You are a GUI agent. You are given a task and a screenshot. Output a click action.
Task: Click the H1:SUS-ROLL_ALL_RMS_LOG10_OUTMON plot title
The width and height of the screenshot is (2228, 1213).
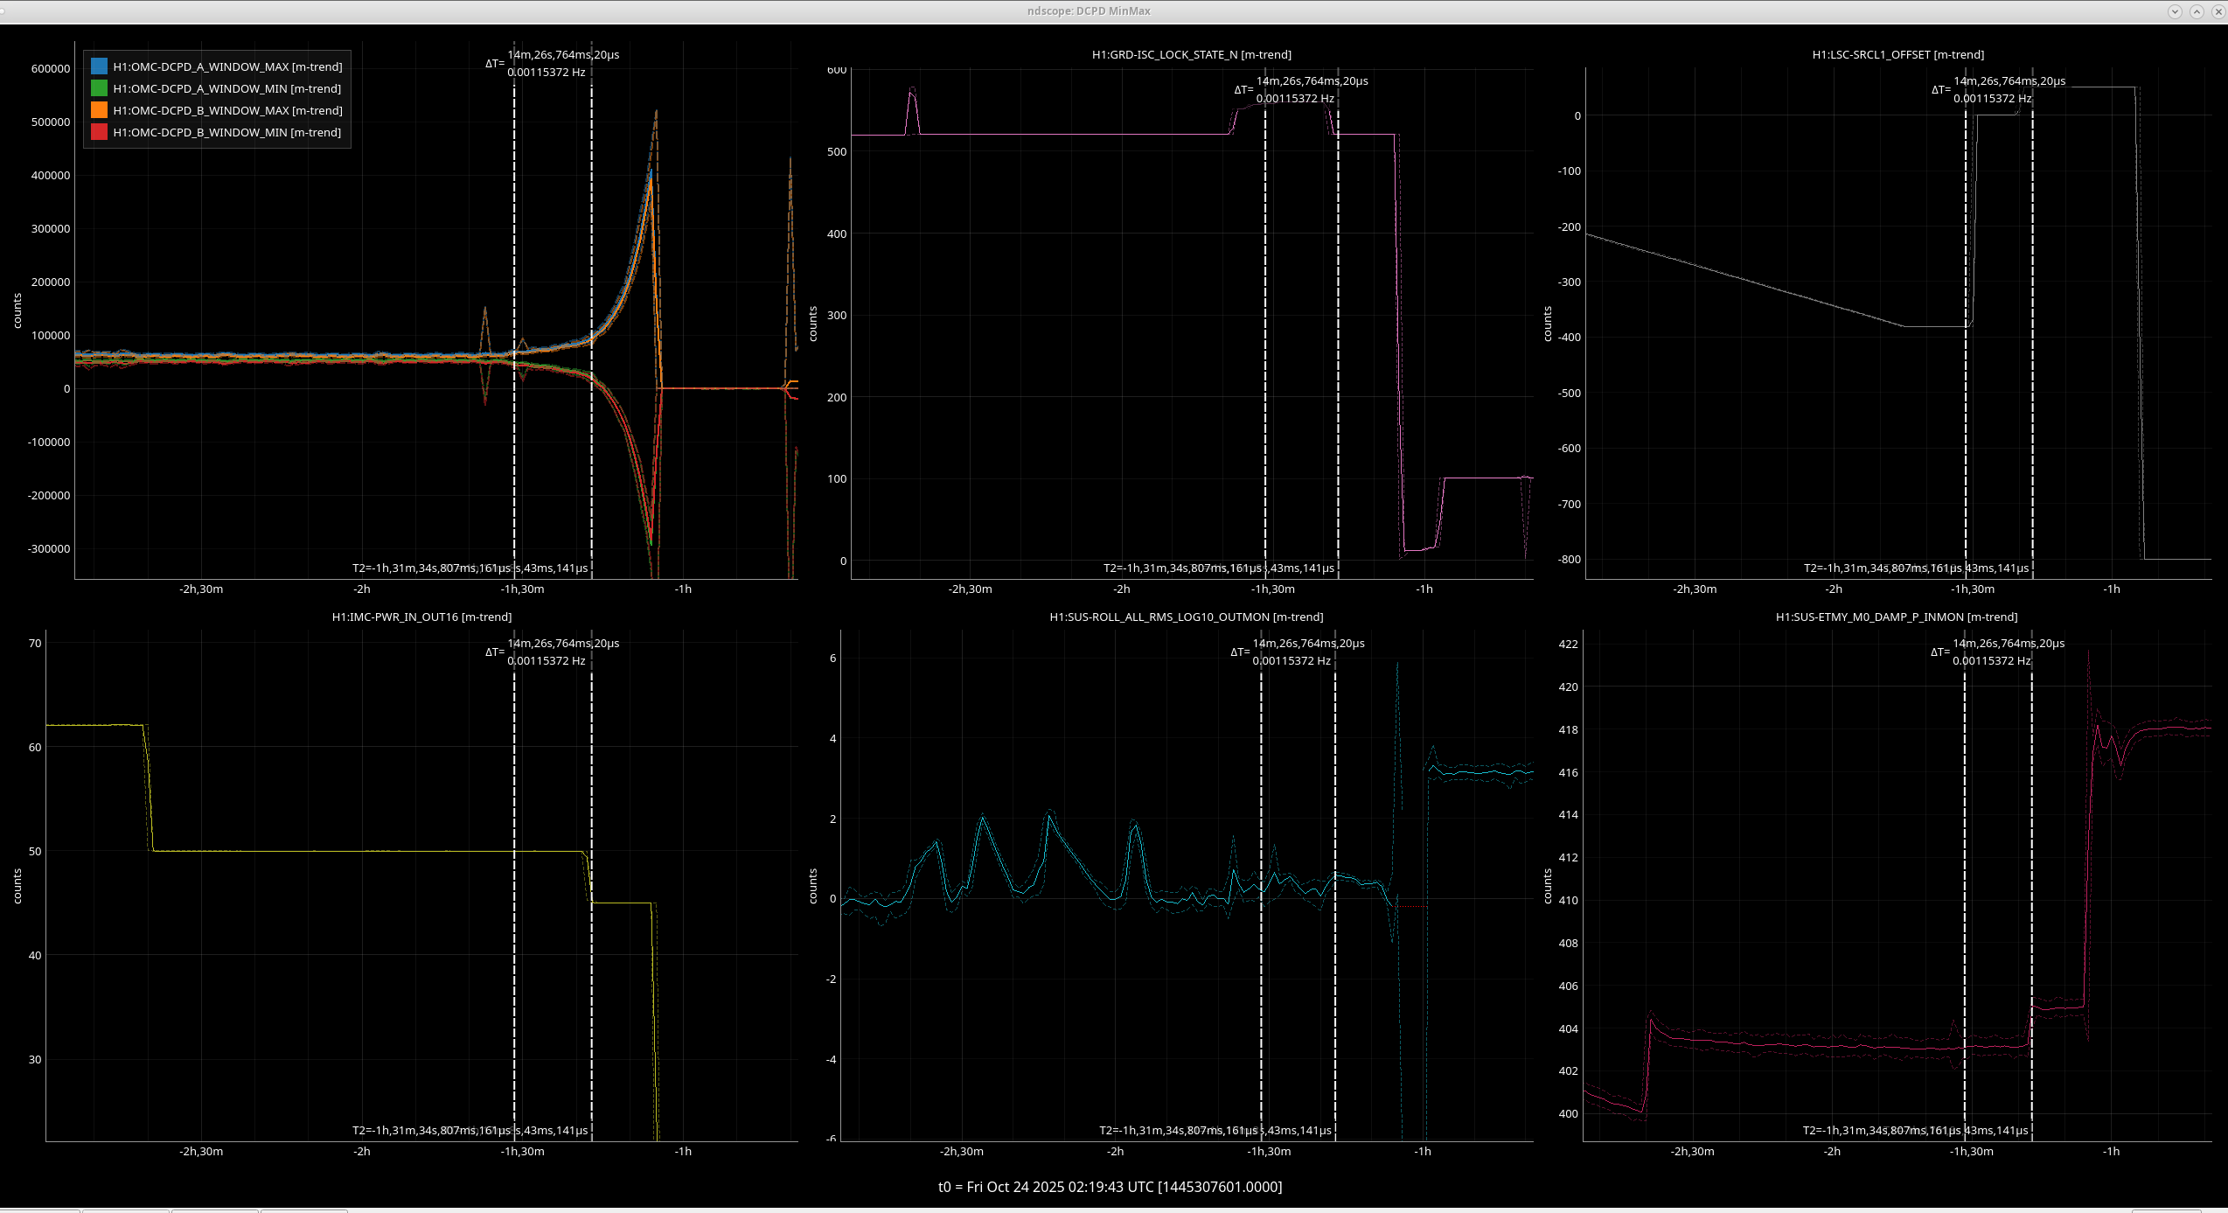1186,617
